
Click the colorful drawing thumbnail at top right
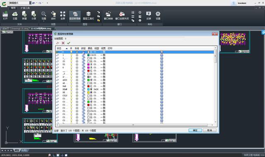(233, 39)
